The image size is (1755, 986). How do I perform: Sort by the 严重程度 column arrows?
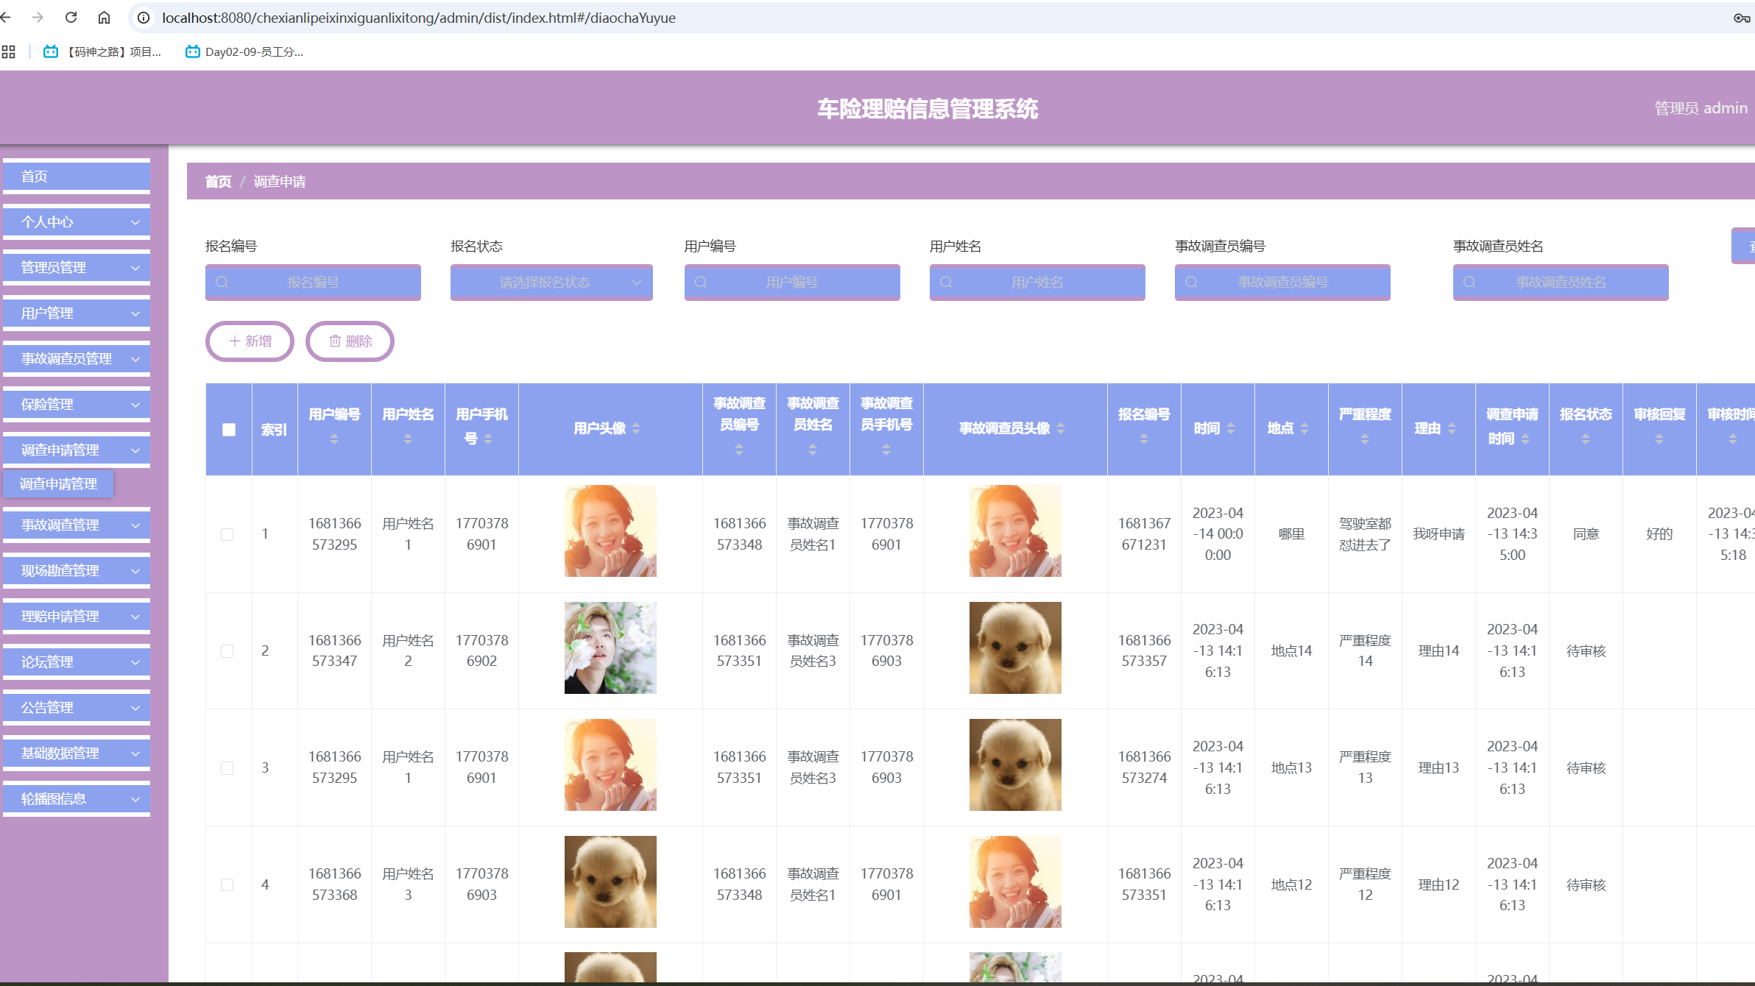pyautogui.click(x=1365, y=439)
